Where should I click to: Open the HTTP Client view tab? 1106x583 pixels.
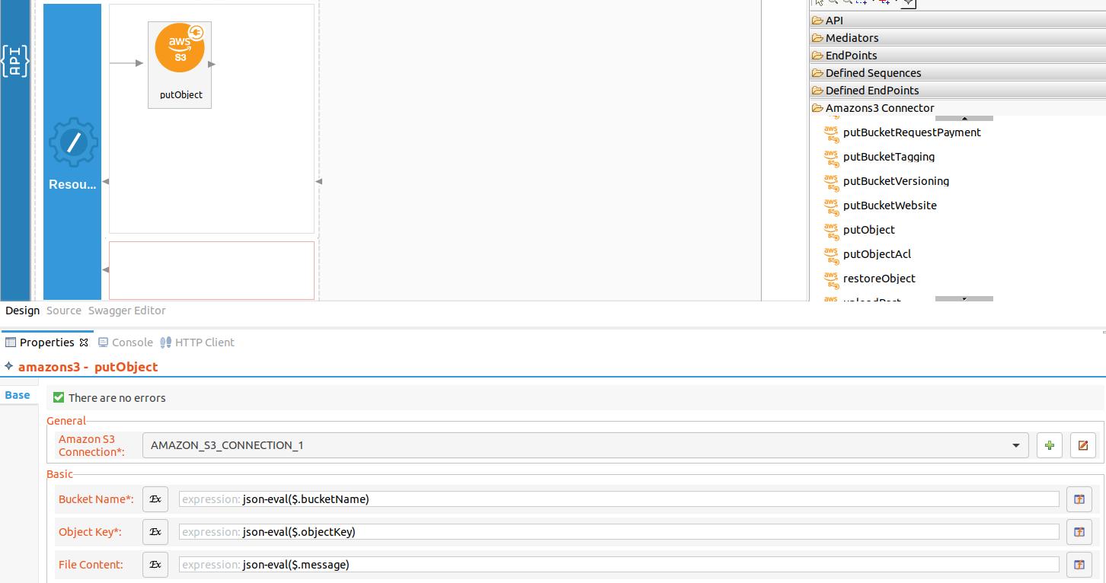pyautogui.click(x=197, y=342)
